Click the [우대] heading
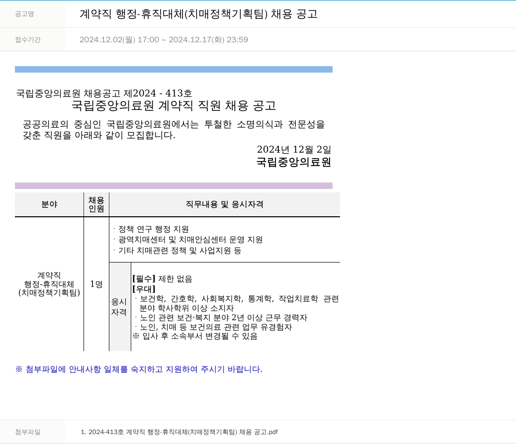 pyautogui.click(x=144, y=289)
